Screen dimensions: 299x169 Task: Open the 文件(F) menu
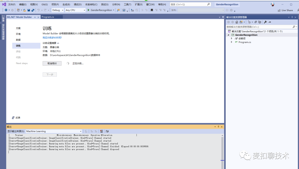click(12, 4)
